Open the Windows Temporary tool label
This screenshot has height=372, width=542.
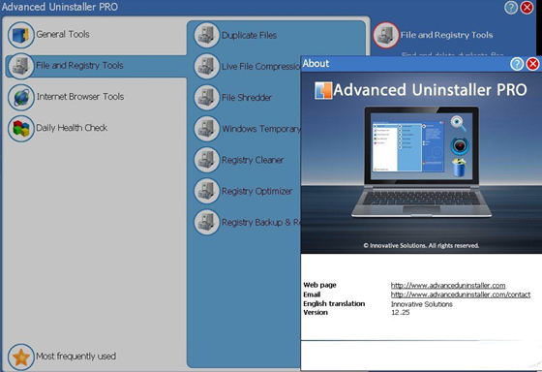(x=261, y=129)
